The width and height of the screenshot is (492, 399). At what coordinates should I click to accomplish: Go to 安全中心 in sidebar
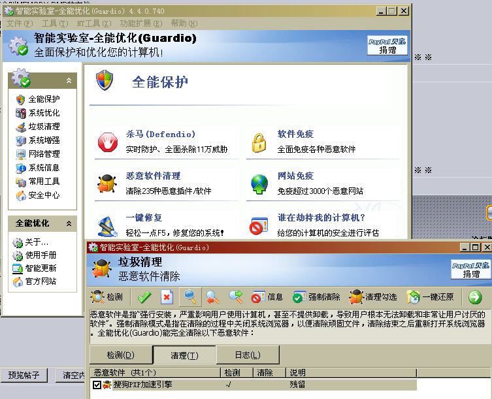44,195
